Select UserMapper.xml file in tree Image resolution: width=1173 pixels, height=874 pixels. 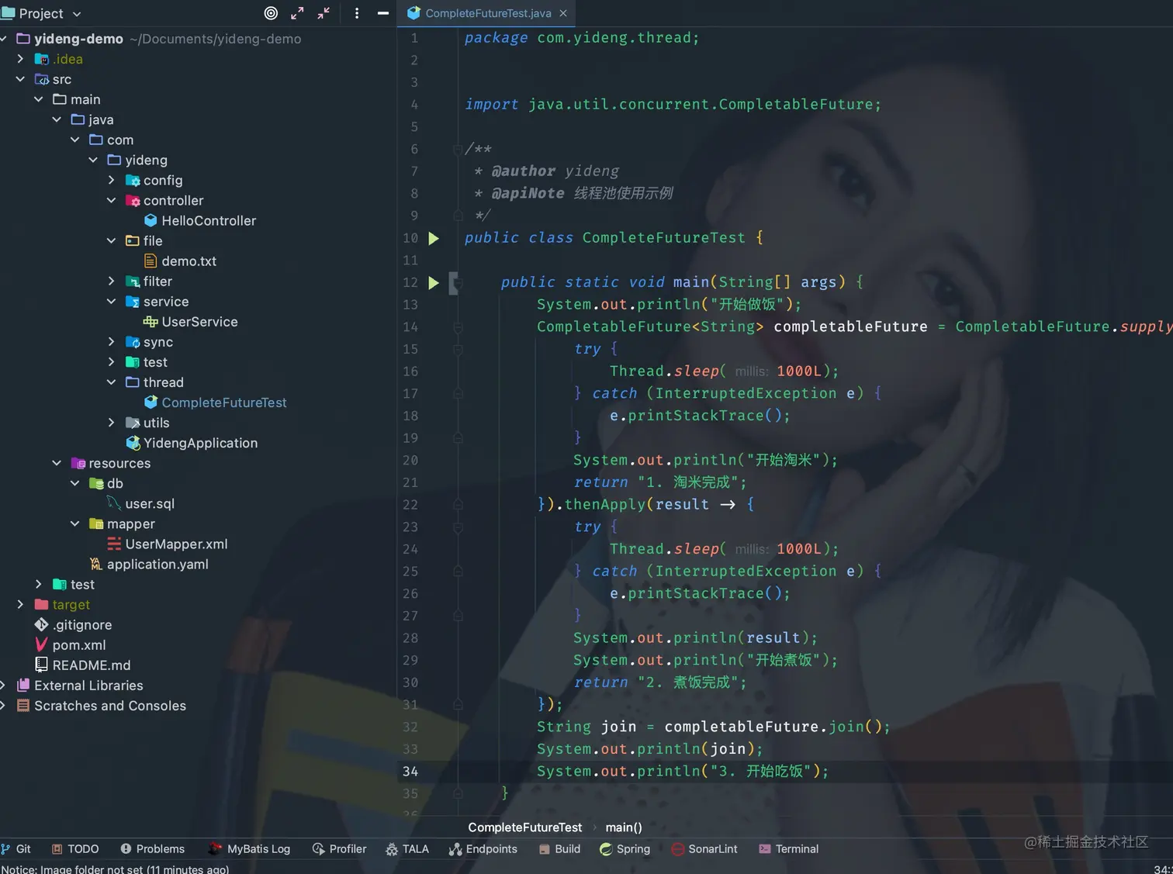pyautogui.click(x=168, y=544)
